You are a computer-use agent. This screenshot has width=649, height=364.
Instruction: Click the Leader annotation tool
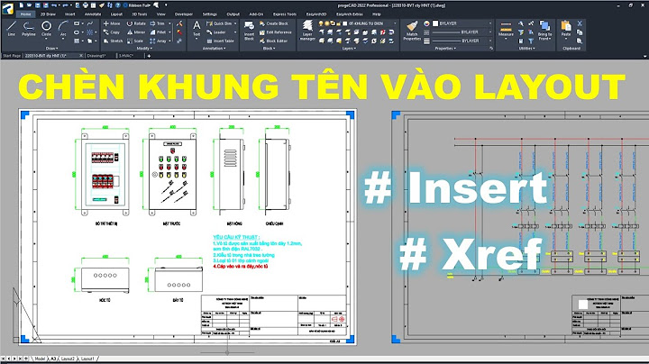(x=216, y=32)
